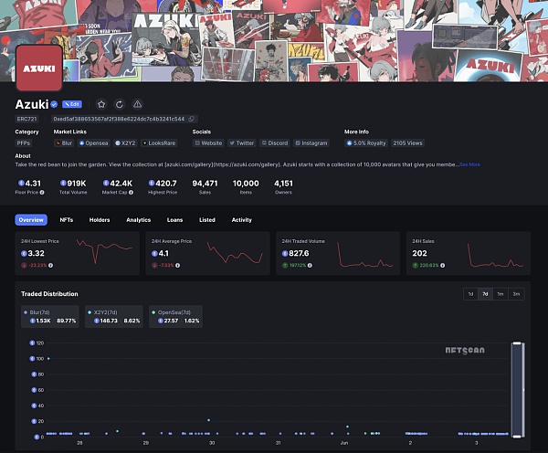Open the Analytics tab
548x453 pixels.
point(138,220)
